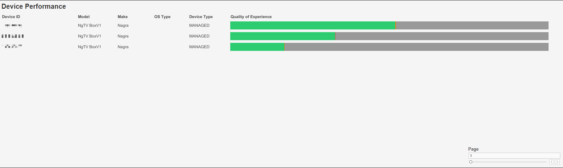
Task: Select the second row's blurred Device ID
Action: pyautogui.click(x=13, y=36)
